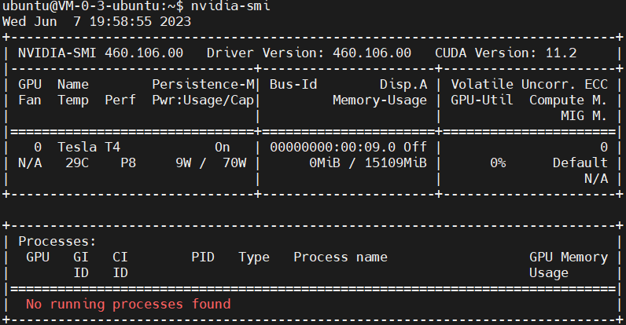Click the GPU-Util header

pyautogui.click(x=482, y=100)
